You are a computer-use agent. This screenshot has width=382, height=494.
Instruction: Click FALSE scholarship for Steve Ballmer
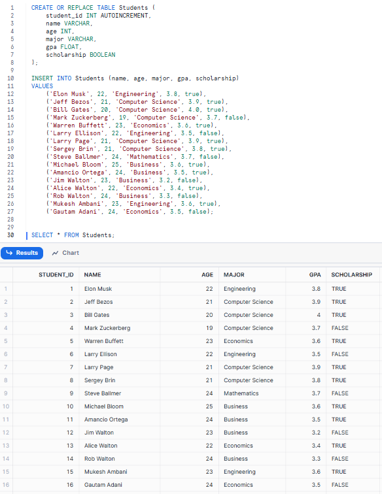coord(339,393)
